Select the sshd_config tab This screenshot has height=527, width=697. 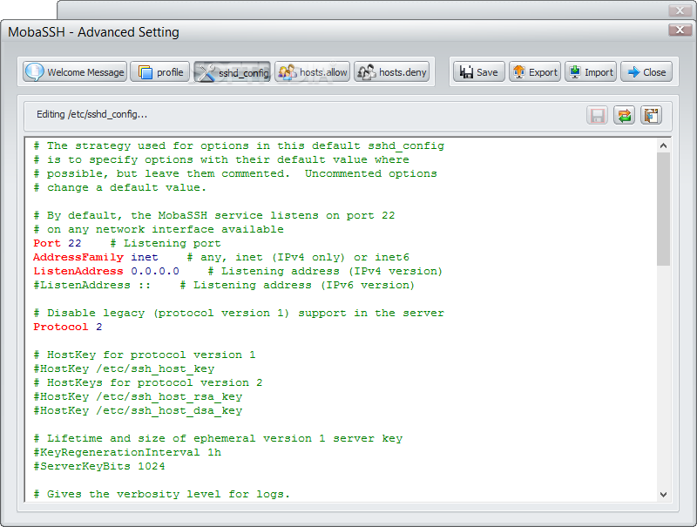pos(232,72)
